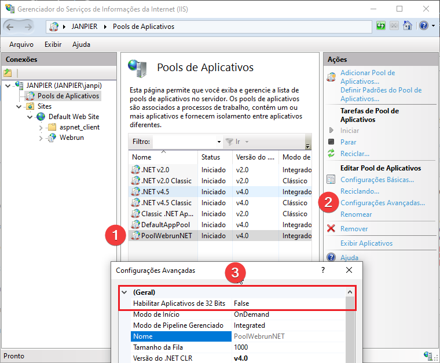
Task: Select Pools de Aplicativos tree item
Action: tap(68, 96)
